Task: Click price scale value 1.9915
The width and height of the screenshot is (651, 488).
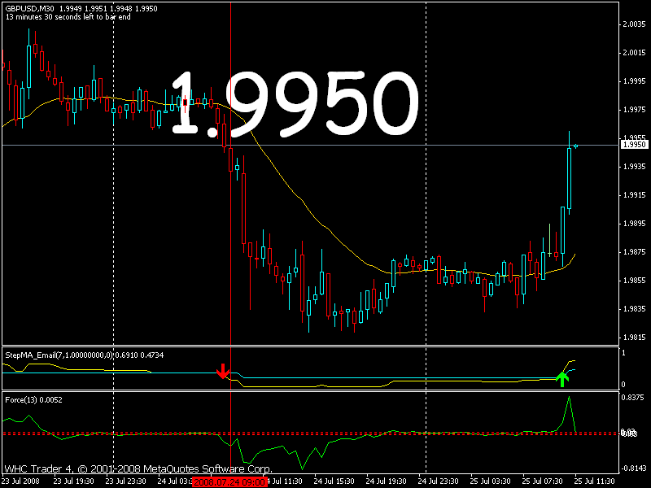Action: [635, 195]
